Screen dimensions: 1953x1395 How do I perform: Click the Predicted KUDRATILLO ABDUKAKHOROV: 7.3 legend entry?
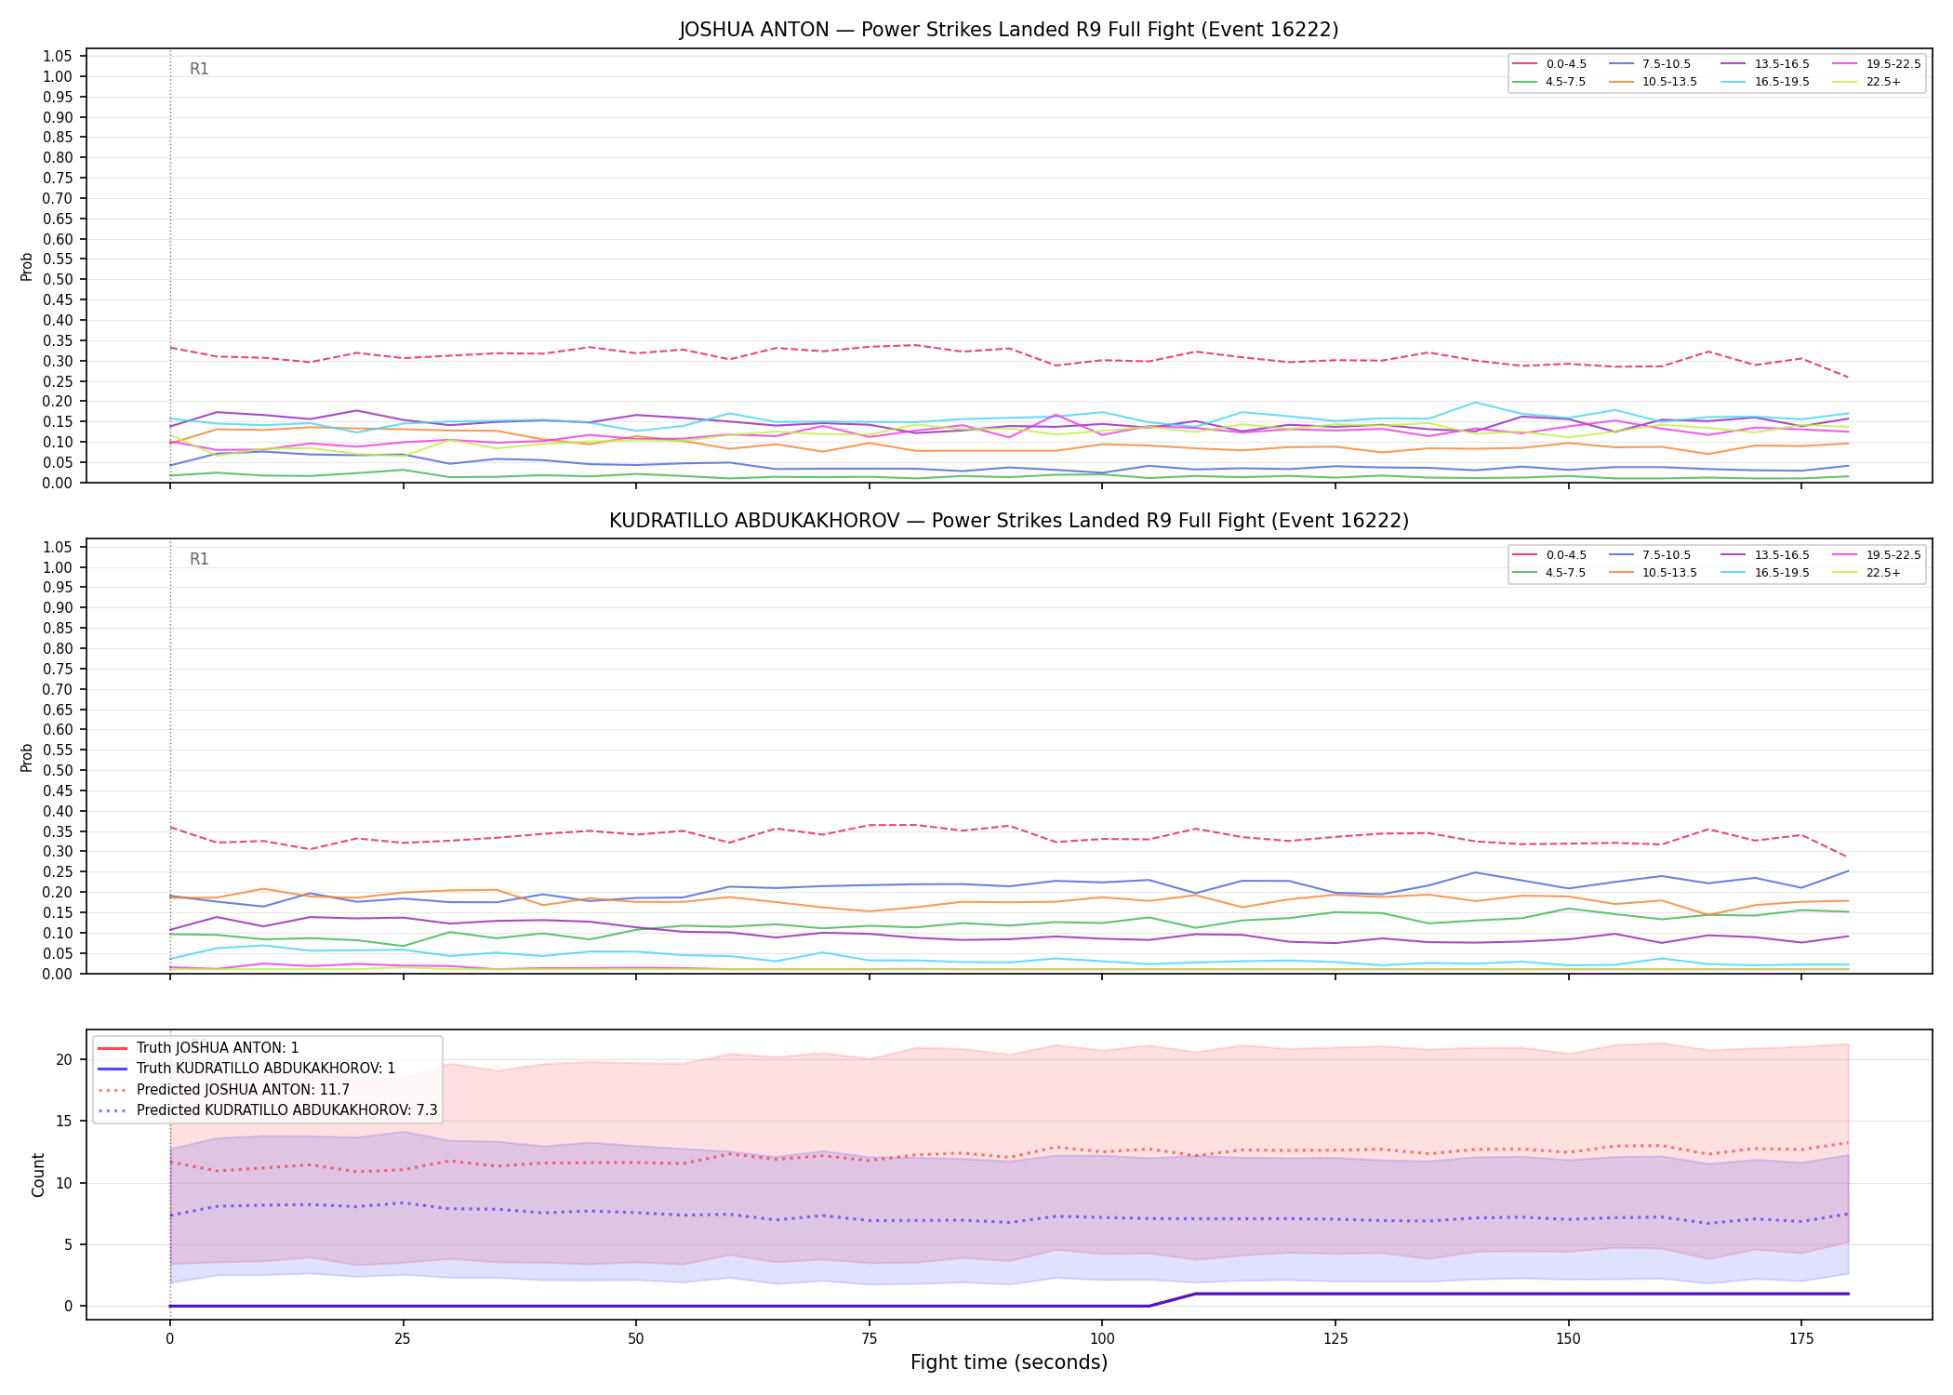(x=267, y=1110)
